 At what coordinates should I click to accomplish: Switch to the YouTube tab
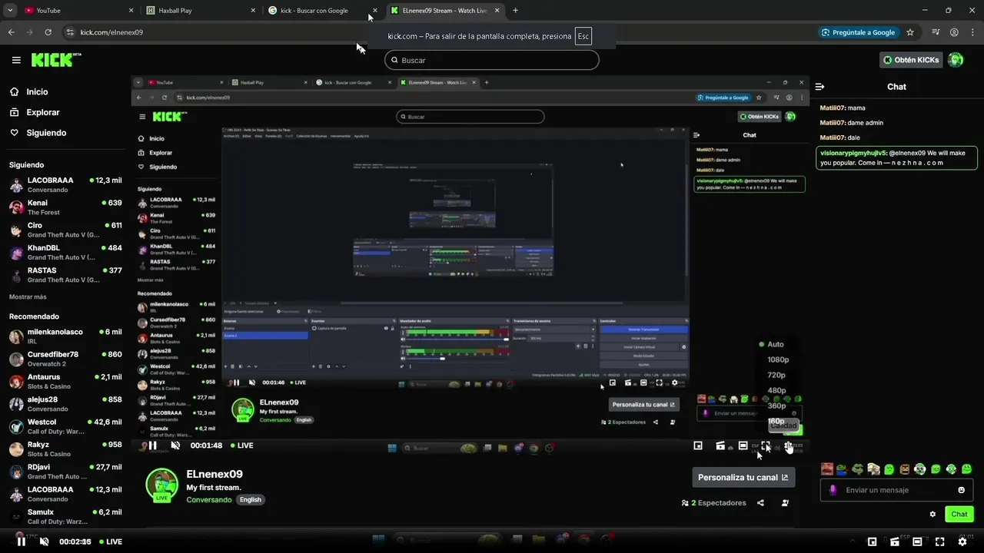point(77,11)
